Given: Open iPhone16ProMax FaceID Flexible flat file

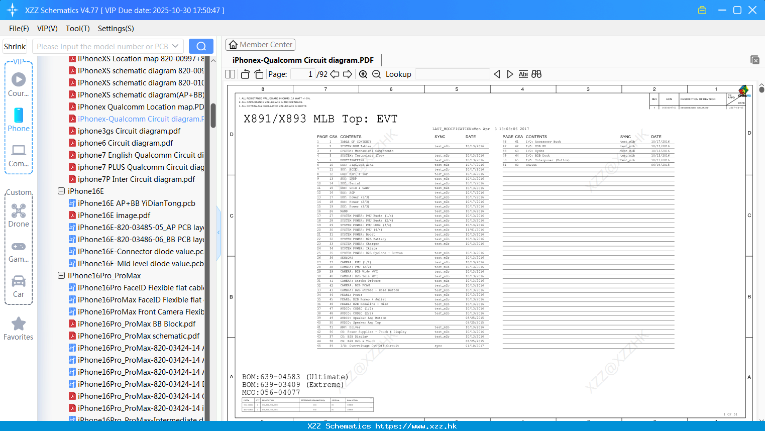Looking at the screenshot, I should coord(137,300).
